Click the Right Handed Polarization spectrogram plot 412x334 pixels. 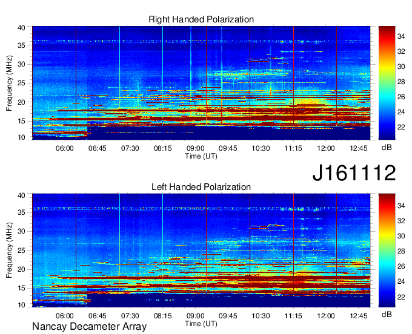tap(201, 83)
